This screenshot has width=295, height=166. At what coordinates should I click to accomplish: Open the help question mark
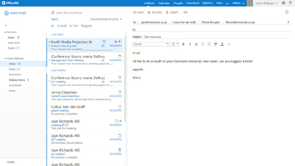[x=290, y=3]
